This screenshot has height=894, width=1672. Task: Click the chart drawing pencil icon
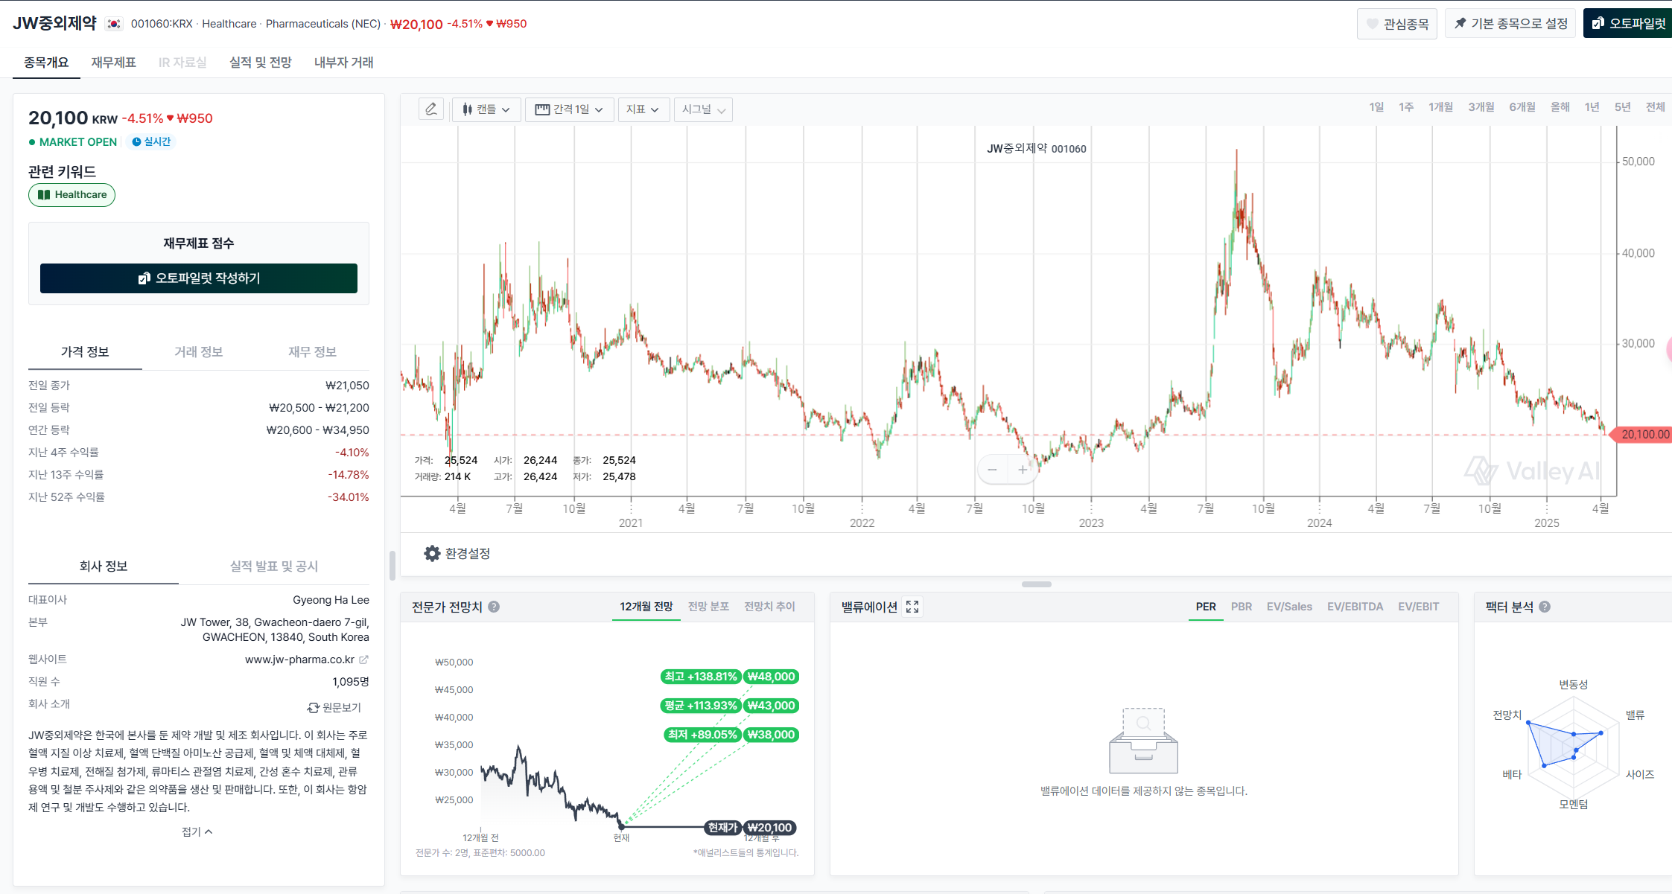431,109
